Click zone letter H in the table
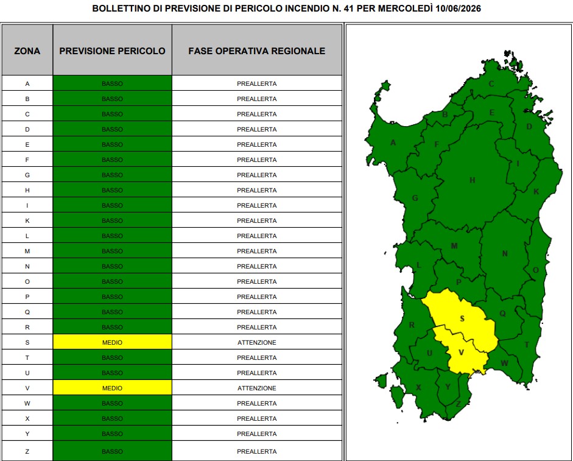 (x=27, y=191)
